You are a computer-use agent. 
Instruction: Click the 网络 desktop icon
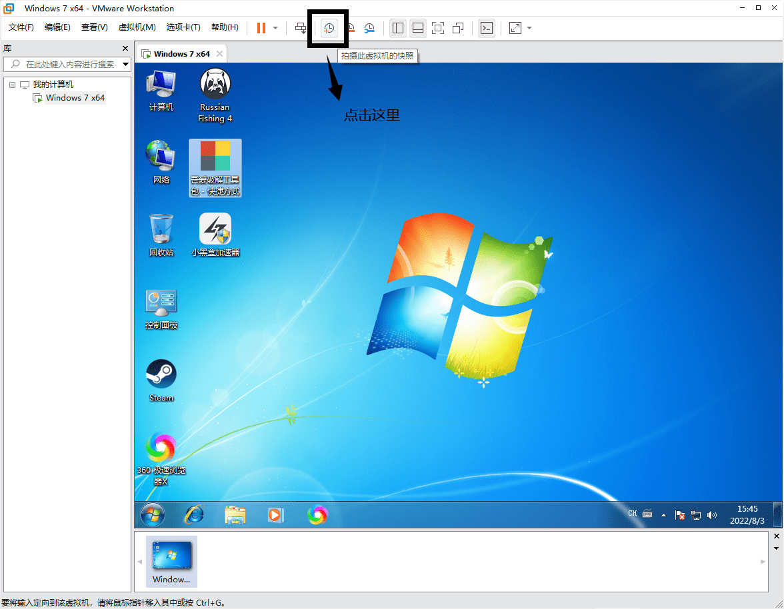click(161, 163)
